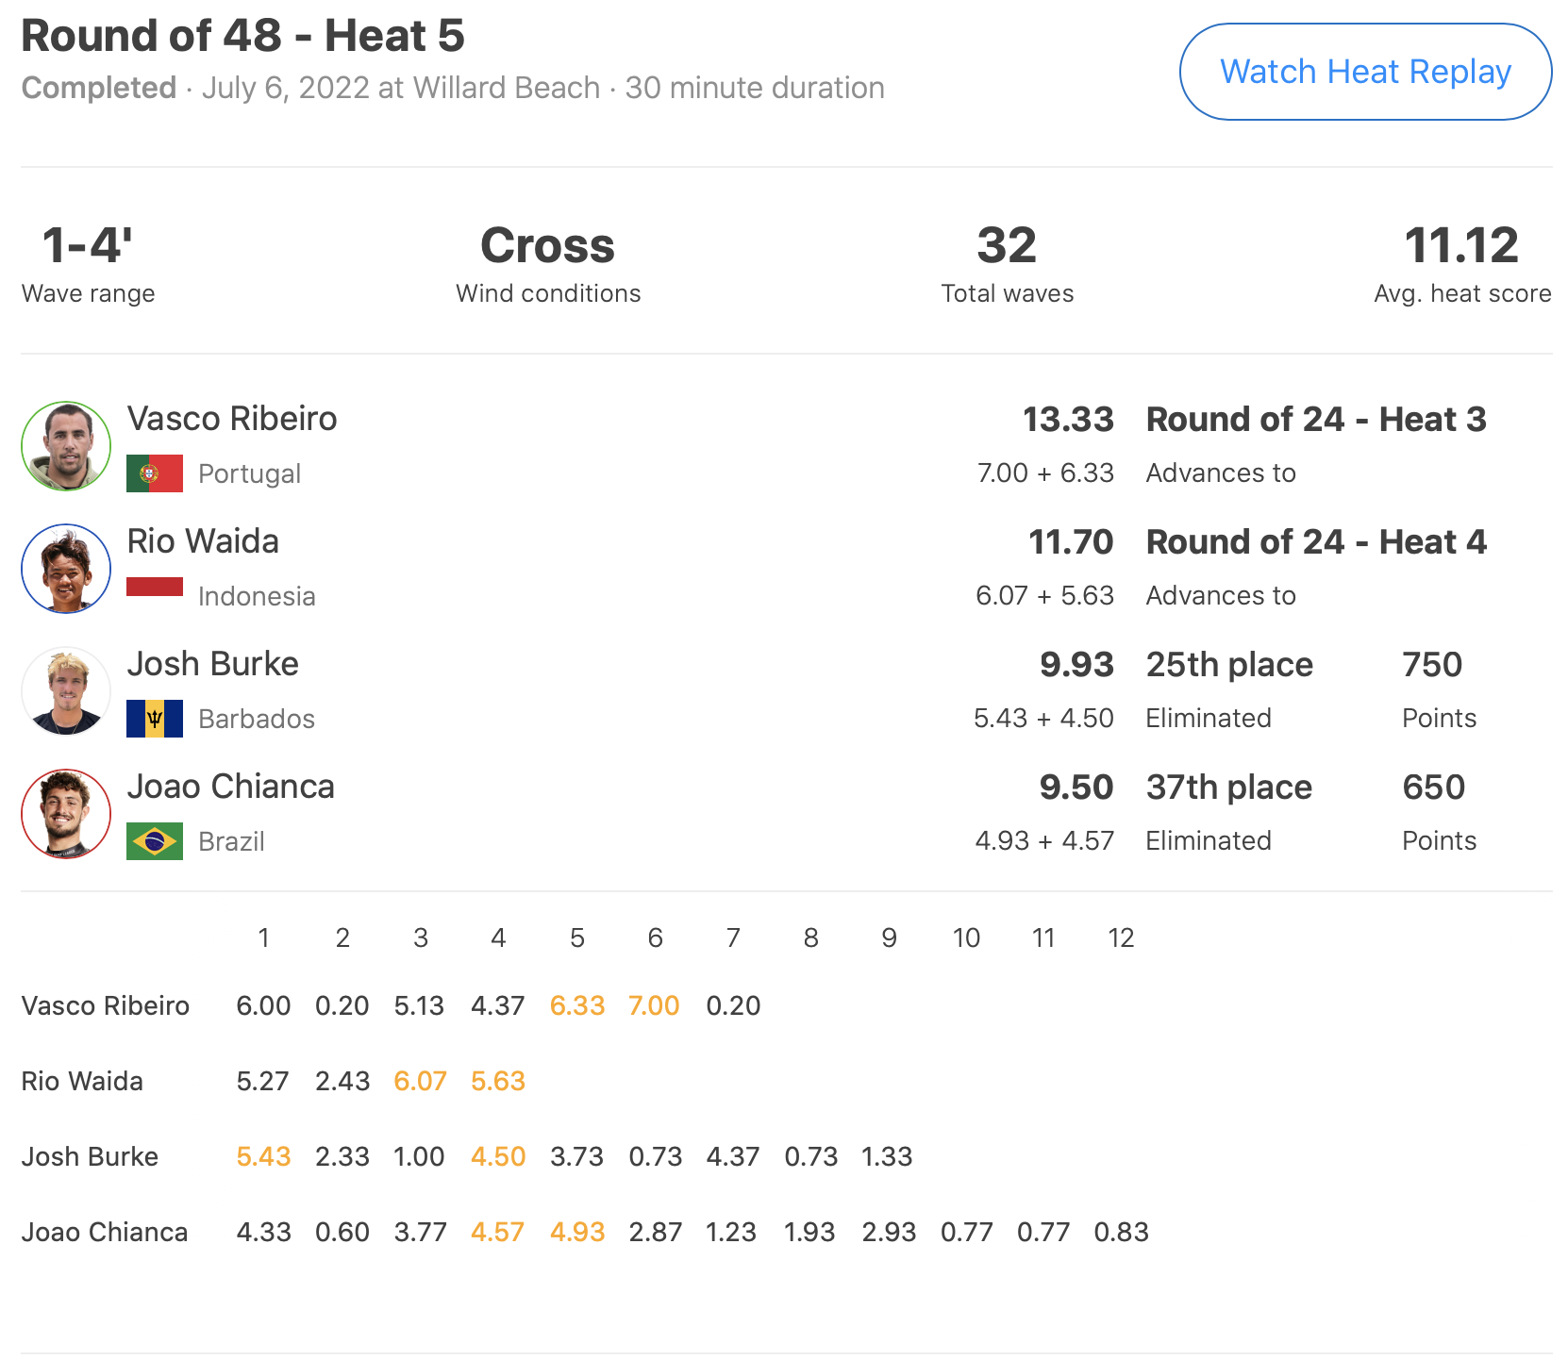Click the Indonesia flag icon
1568x1360 pixels.
pos(155,588)
